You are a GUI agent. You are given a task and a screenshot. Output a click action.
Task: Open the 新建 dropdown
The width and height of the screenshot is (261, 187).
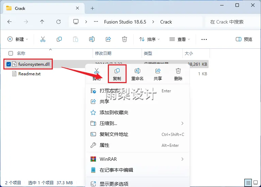click(18, 39)
